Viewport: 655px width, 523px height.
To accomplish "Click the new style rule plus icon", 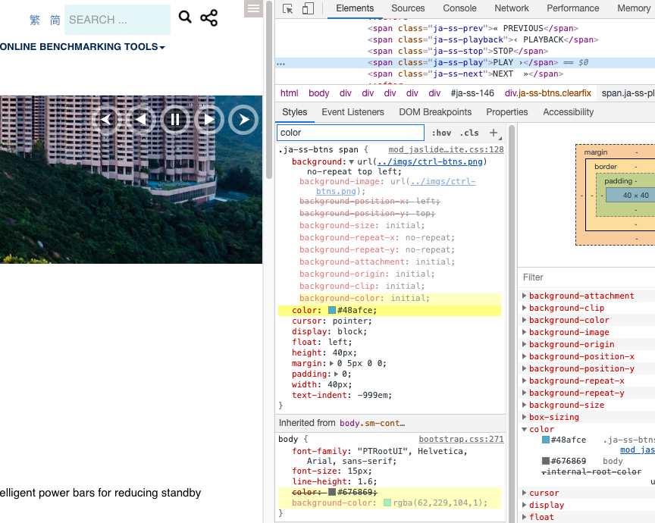I will coord(494,133).
